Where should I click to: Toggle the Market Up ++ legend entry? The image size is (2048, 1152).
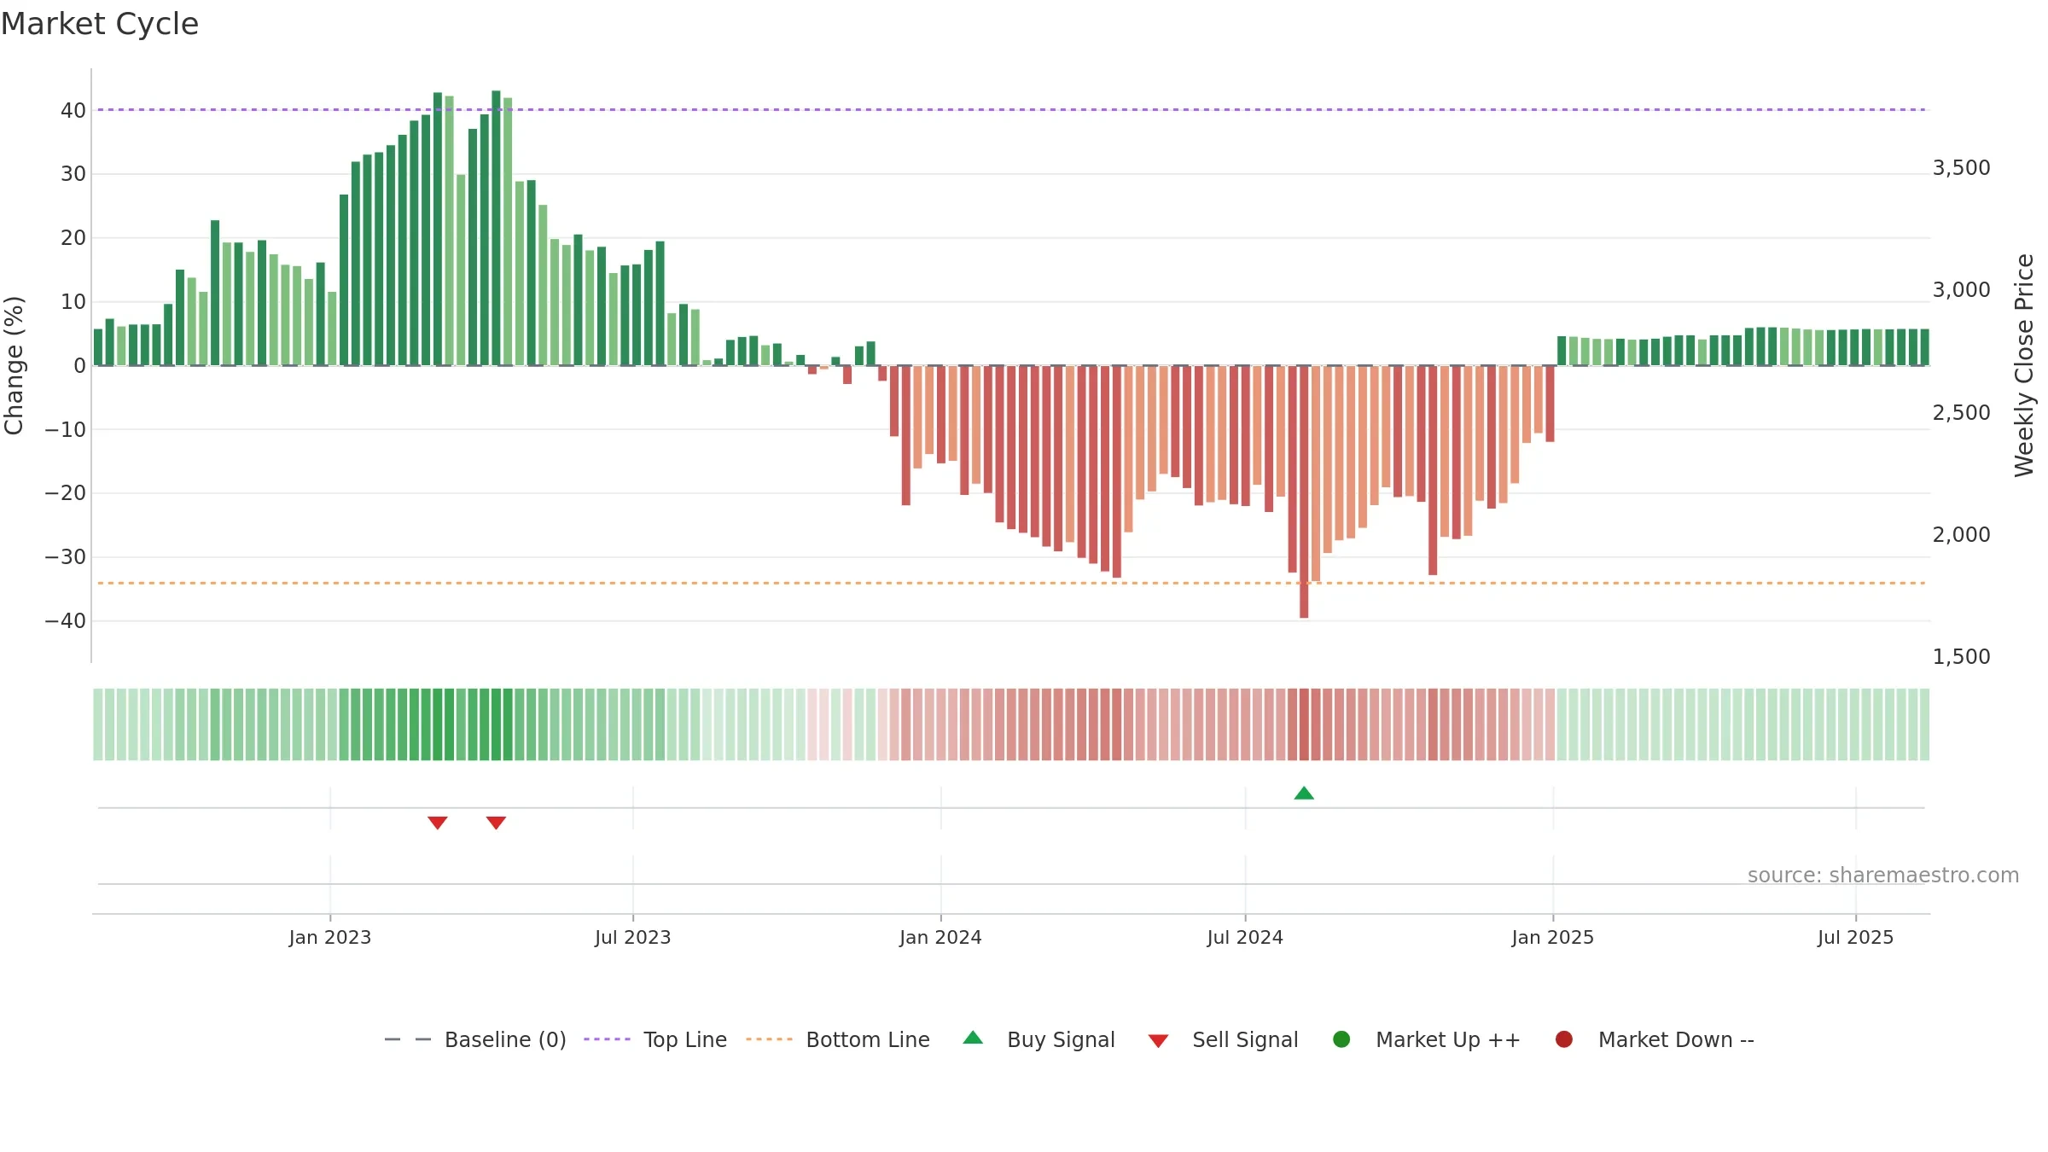pyautogui.click(x=1426, y=1039)
